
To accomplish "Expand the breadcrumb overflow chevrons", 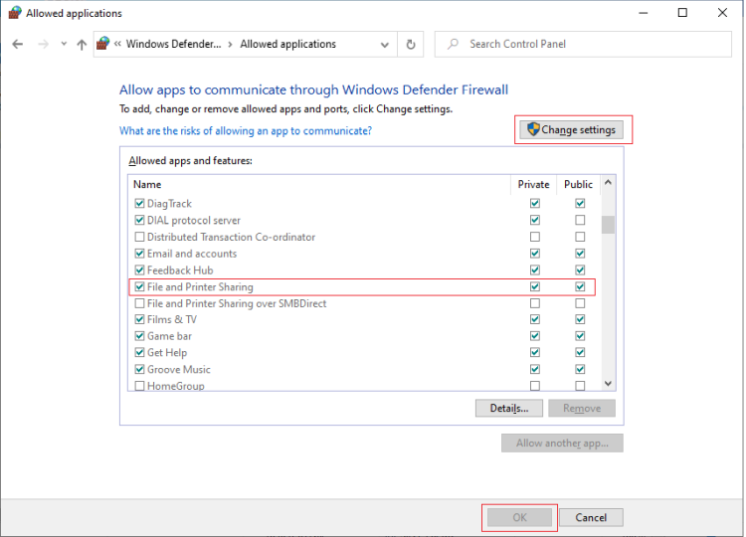I will tap(117, 44).
